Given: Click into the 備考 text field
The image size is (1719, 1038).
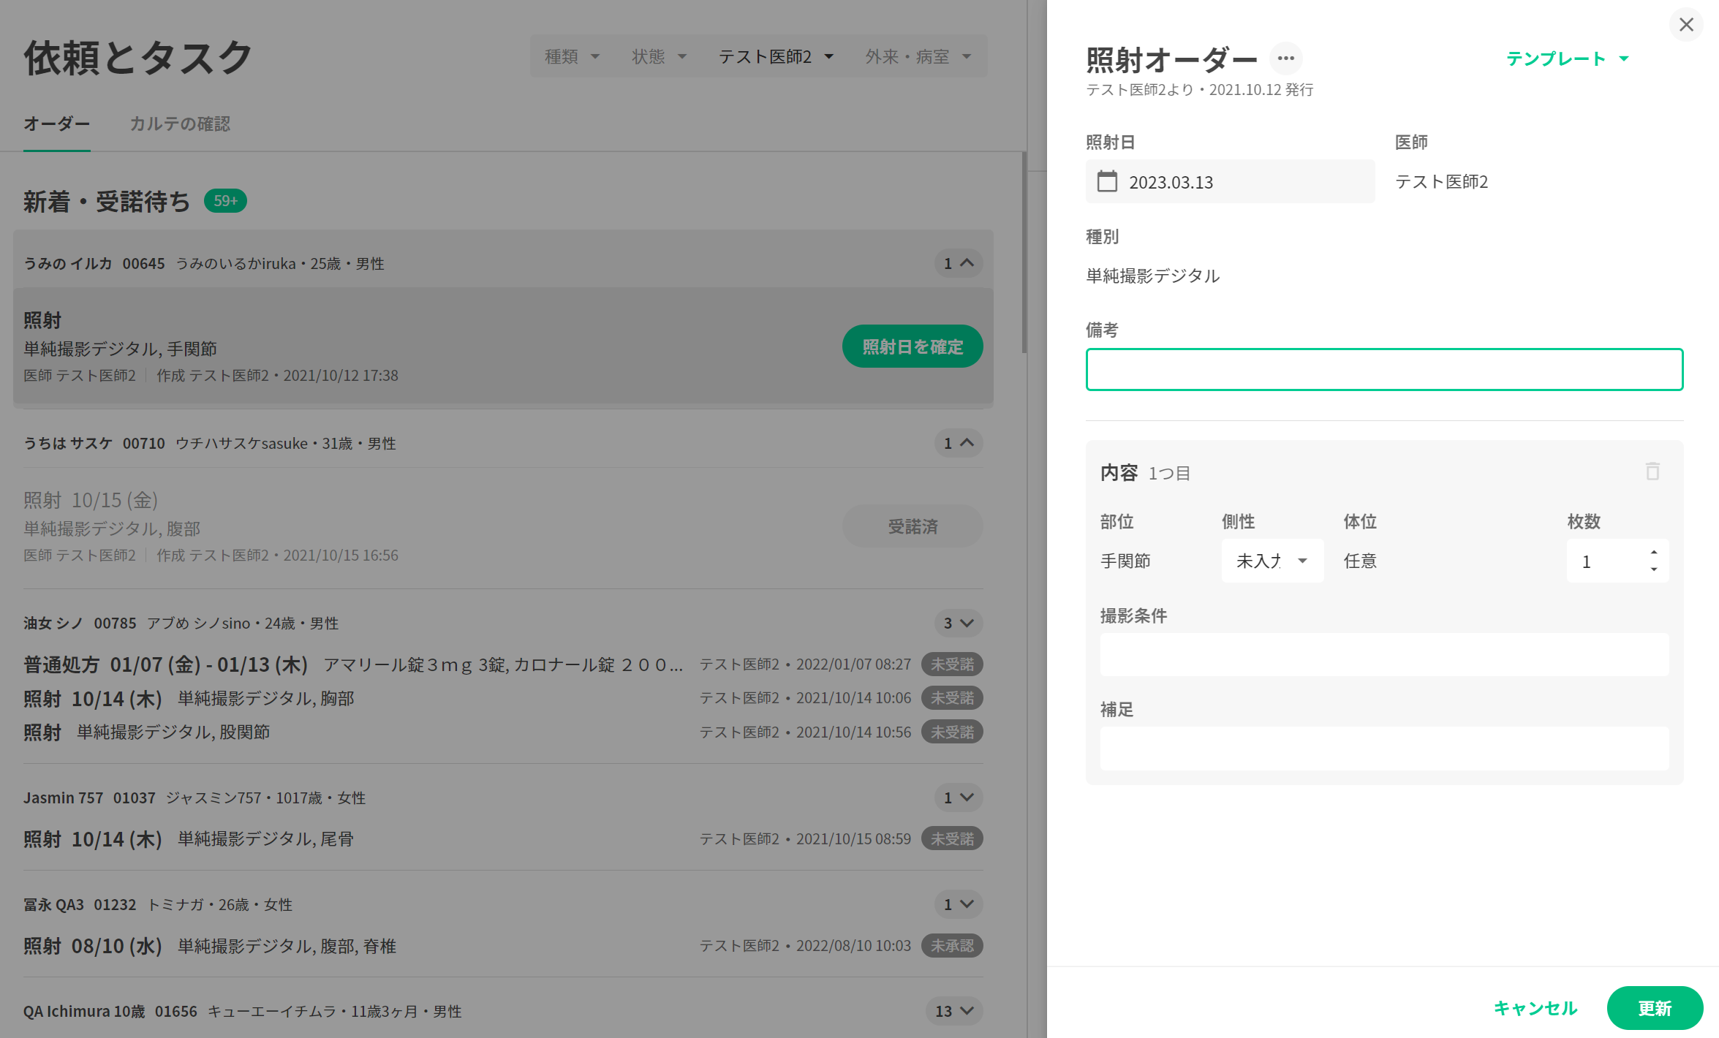Looking at the screenshot, I should tap(1383, 369).
